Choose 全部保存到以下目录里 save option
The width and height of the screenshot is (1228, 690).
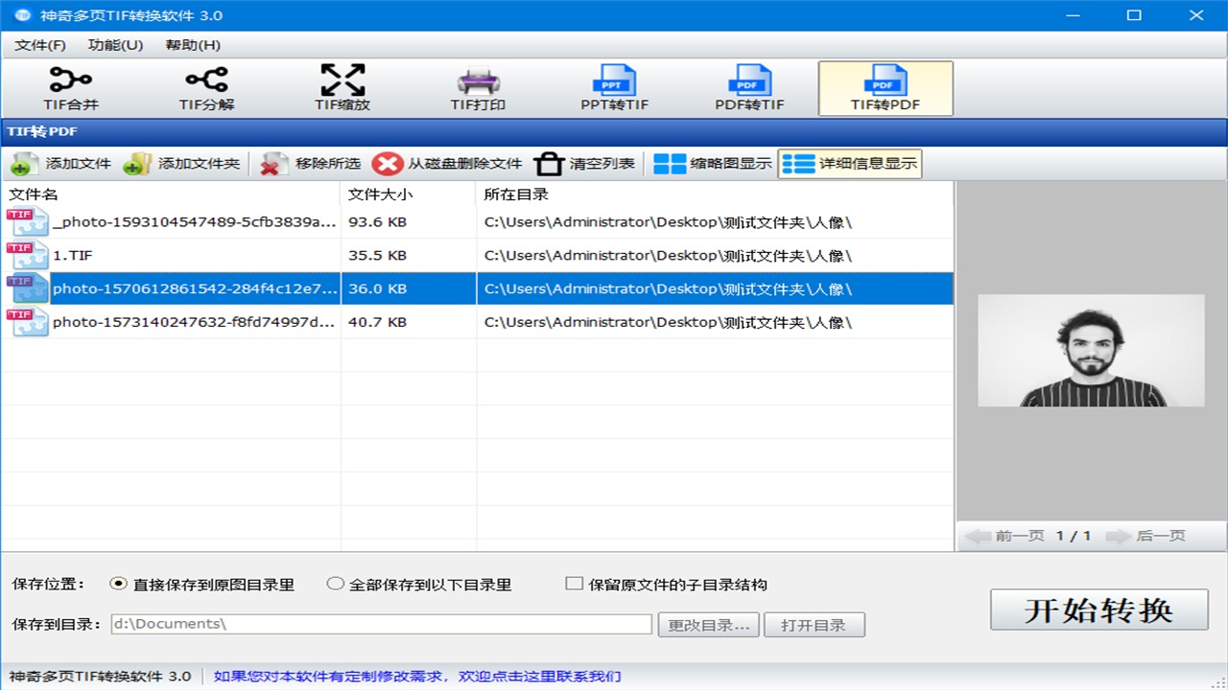click(x=336, y=583)
